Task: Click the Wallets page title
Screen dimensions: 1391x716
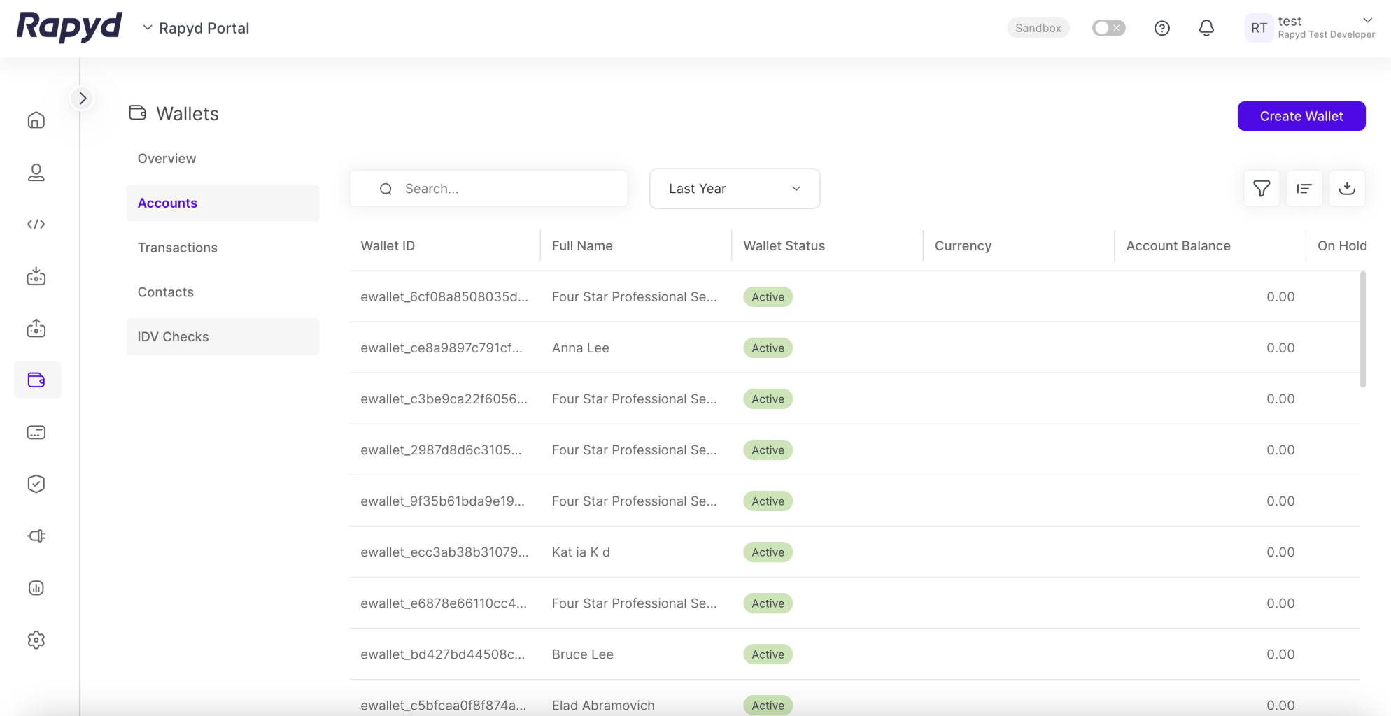Action: click(188, 114)
